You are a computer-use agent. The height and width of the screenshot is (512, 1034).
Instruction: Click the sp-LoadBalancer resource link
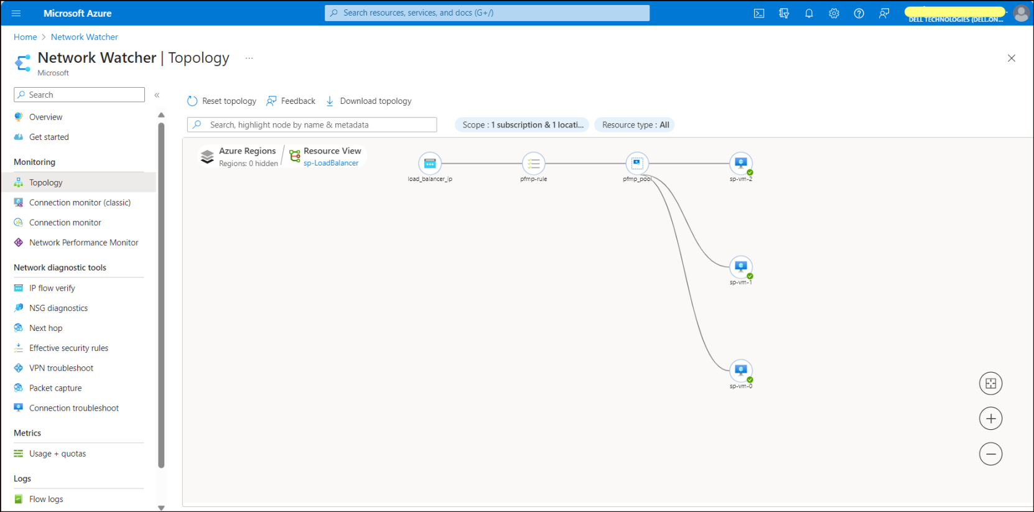331,163
